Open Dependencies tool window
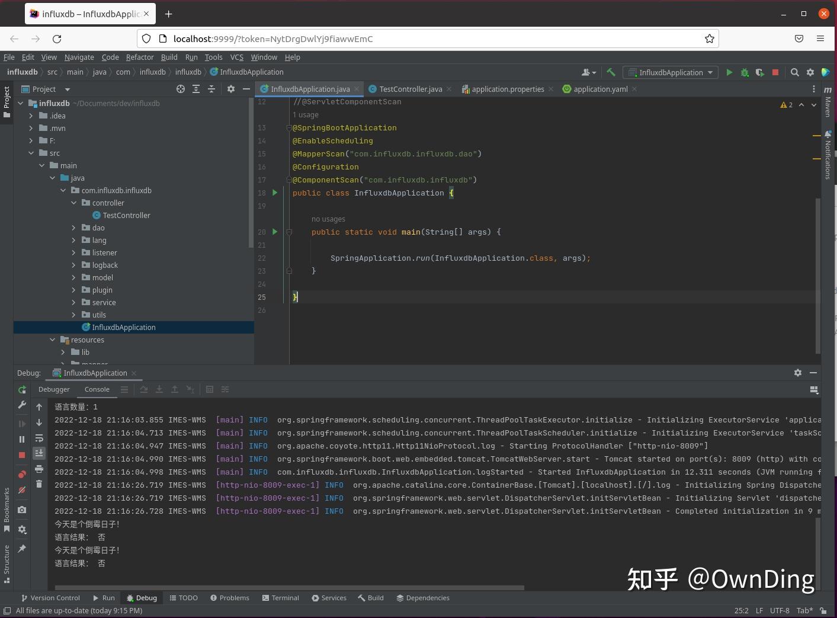Viewport: 837px width, 618px height. point(423,598)
